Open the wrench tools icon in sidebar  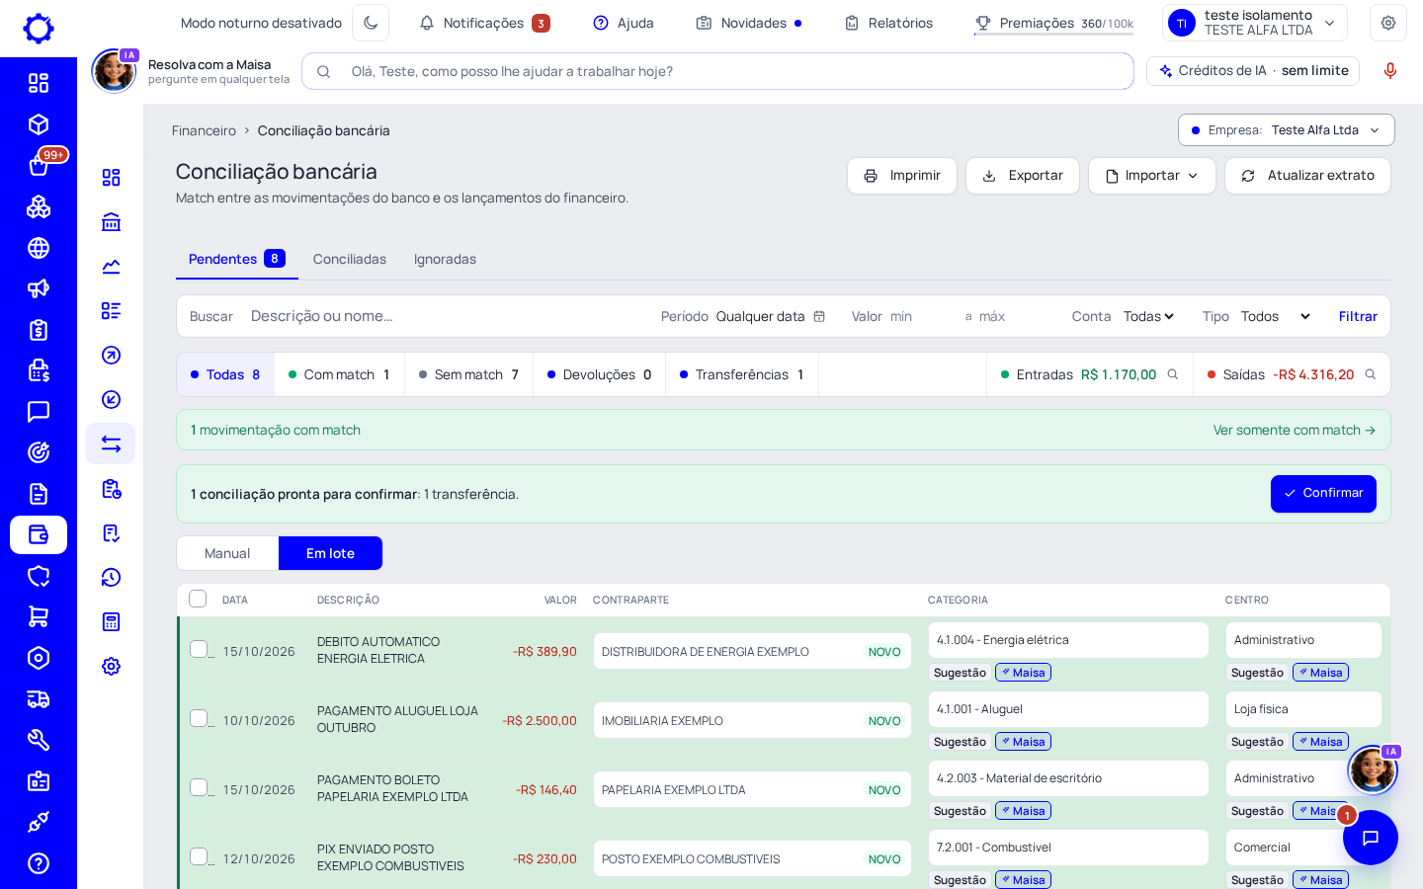click(39, 740)
